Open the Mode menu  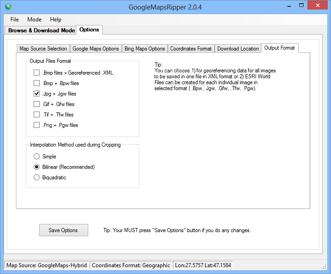[35, 20]
